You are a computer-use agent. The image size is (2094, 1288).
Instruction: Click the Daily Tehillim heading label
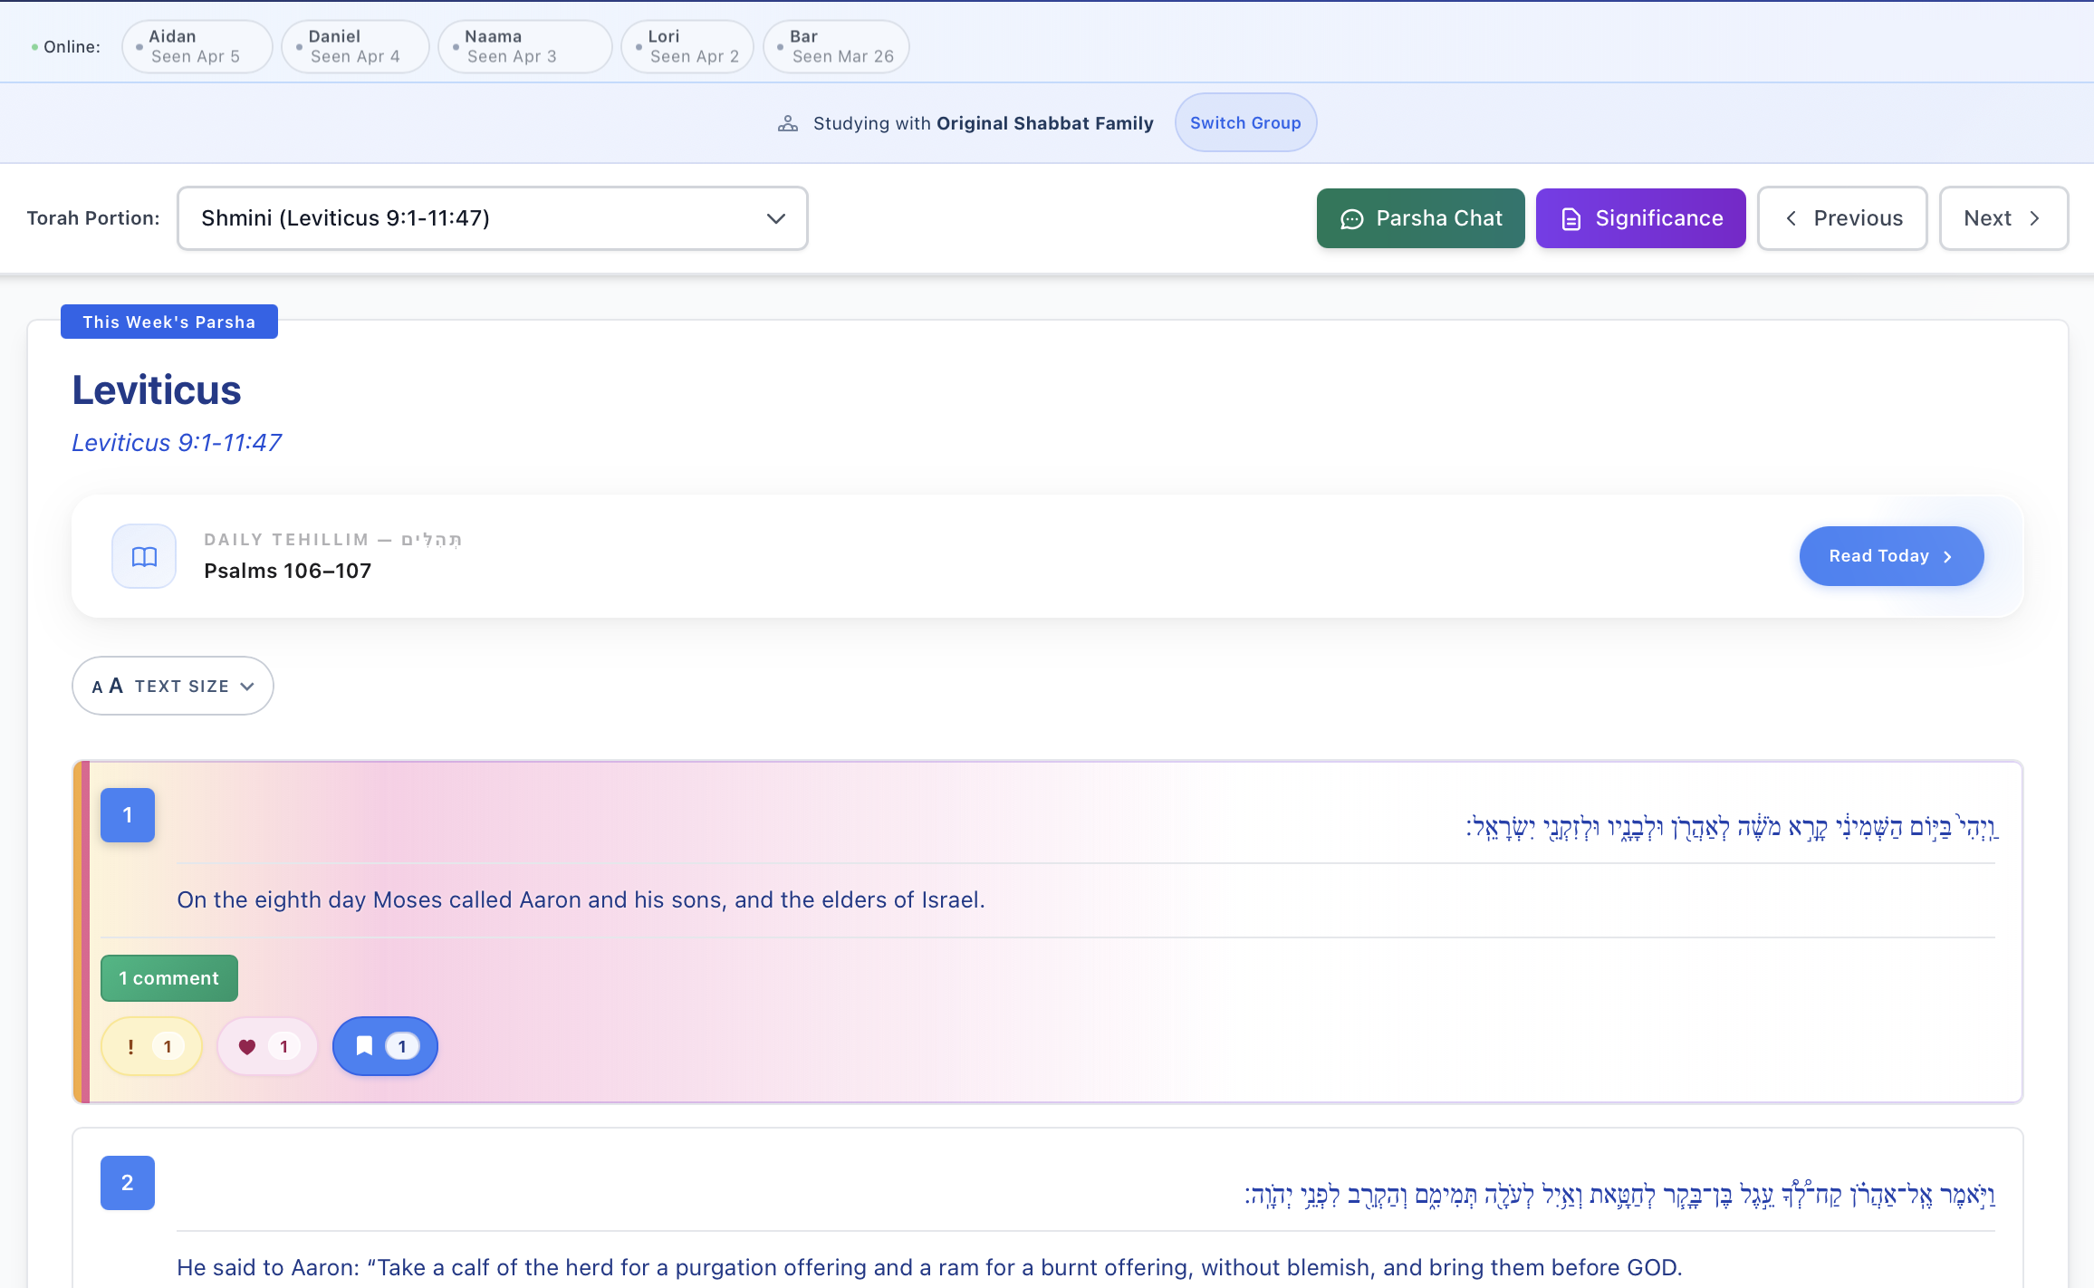point(333,539)
